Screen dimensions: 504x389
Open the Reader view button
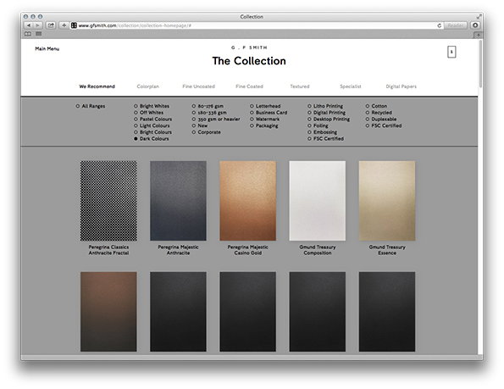click(x=455, y=25)
